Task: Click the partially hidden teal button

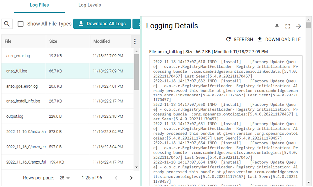Action: click(137, 24)
